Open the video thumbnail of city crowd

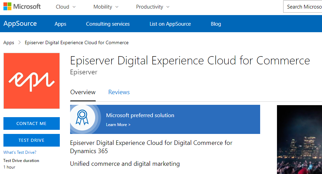(299, 139)
